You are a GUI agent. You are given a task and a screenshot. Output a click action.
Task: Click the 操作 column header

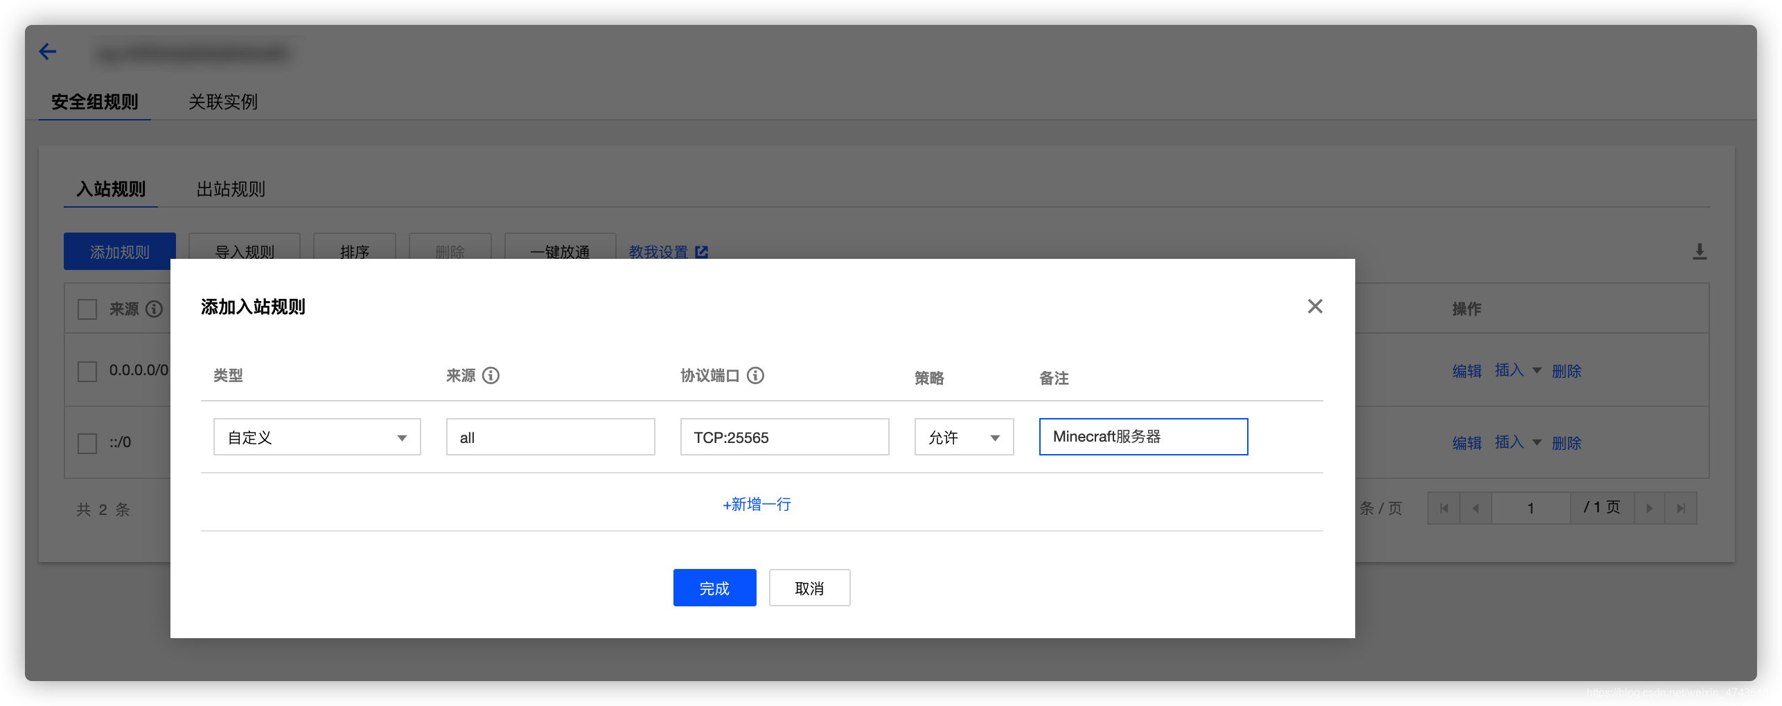[x=1467, y=309]
